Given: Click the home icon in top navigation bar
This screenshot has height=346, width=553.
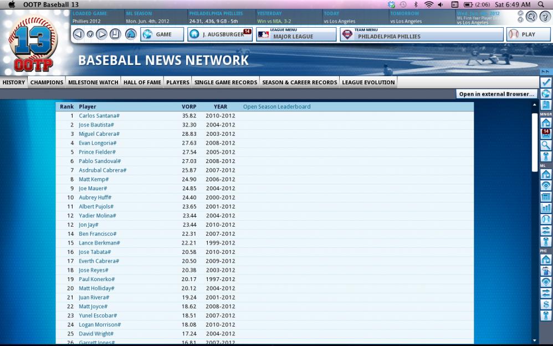Looking at the screenshot, I should pos(131,34).
